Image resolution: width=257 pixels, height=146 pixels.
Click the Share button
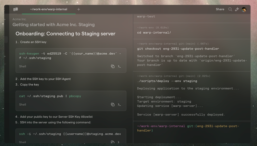click(x=220, y=9)
